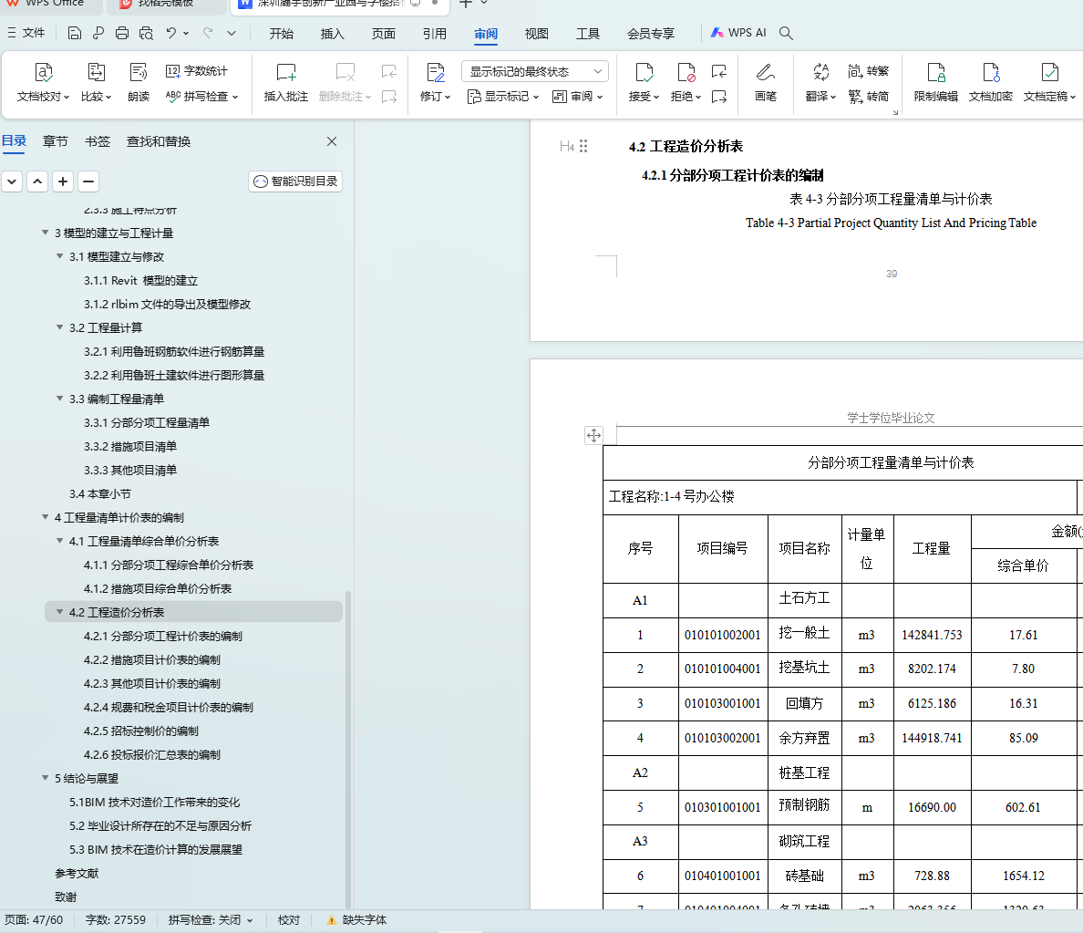This screenshot has height=933, width=1083.
Task: Switch to the 开始 (Home) ribbon tab
Action: (281, 33)
